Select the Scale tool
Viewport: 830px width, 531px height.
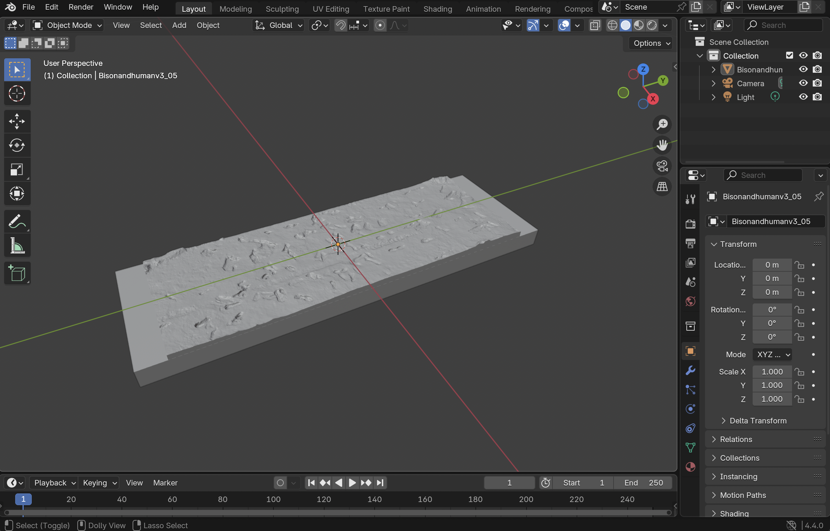[17, 169]
